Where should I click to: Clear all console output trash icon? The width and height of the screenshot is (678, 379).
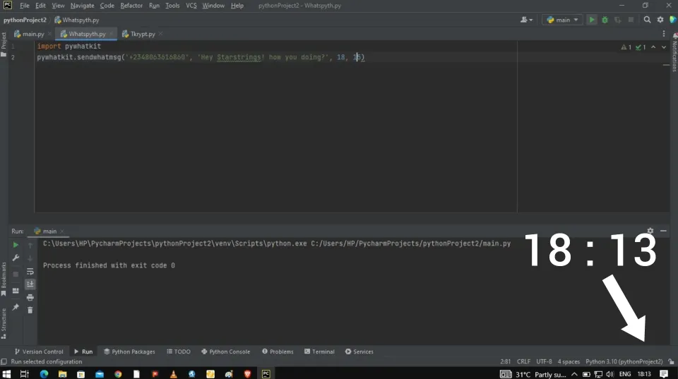pos(30,310)
